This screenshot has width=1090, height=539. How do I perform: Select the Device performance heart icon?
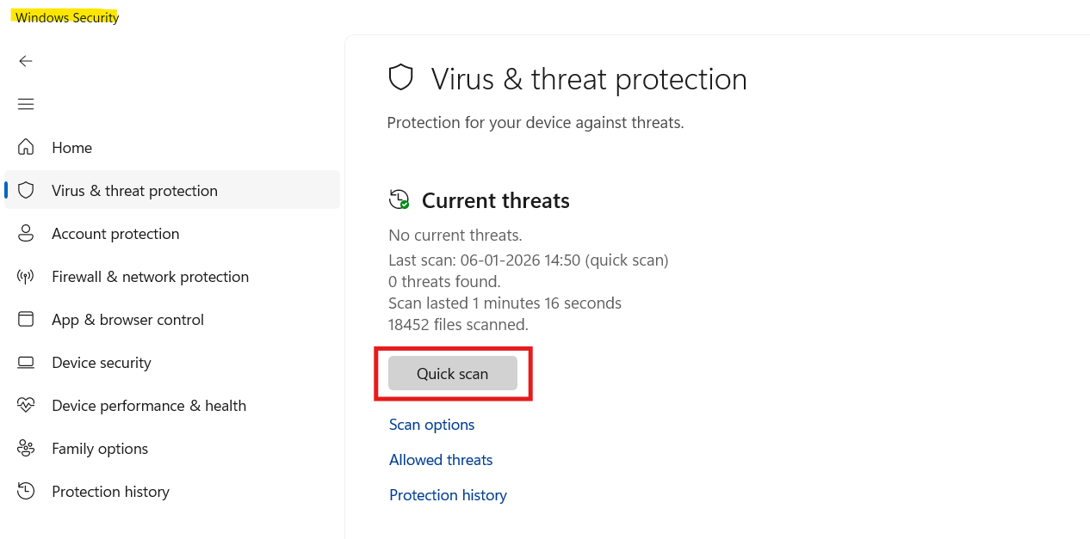[x=26, y=405]
